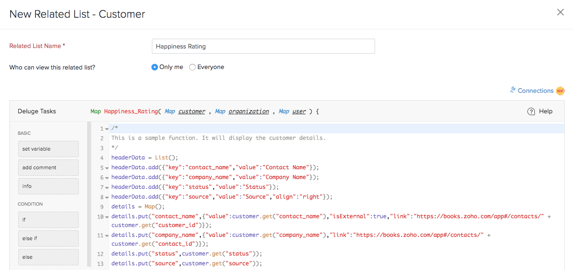Click the orange NEW badge icon

pos(560,90)
